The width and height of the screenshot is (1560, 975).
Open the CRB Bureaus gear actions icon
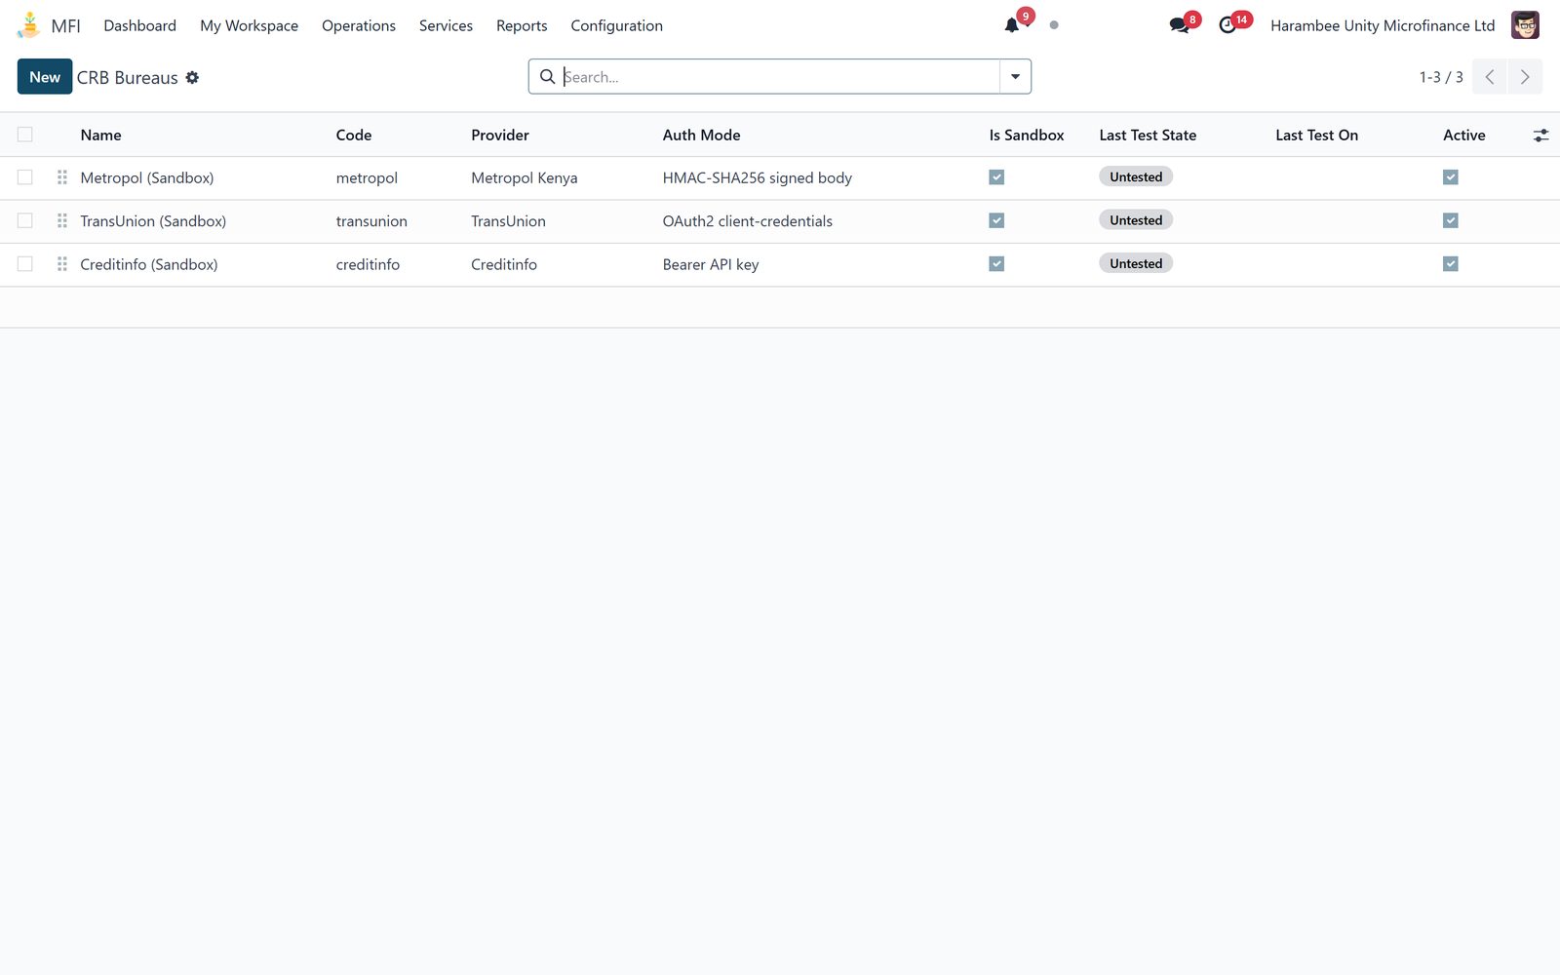pos(192,77)
